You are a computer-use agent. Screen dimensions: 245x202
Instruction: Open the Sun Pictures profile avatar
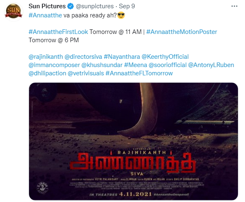[13, 12]
